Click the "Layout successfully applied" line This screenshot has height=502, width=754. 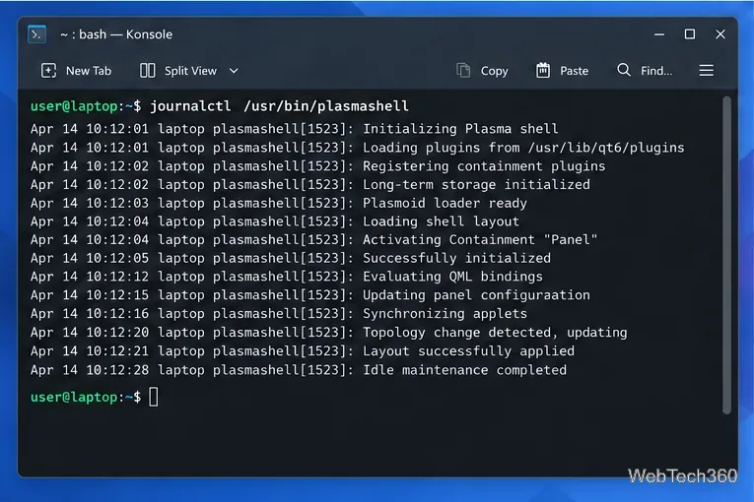(x=303, y=351)
